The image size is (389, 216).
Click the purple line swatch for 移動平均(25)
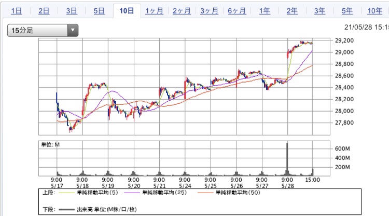click(132, 193)
